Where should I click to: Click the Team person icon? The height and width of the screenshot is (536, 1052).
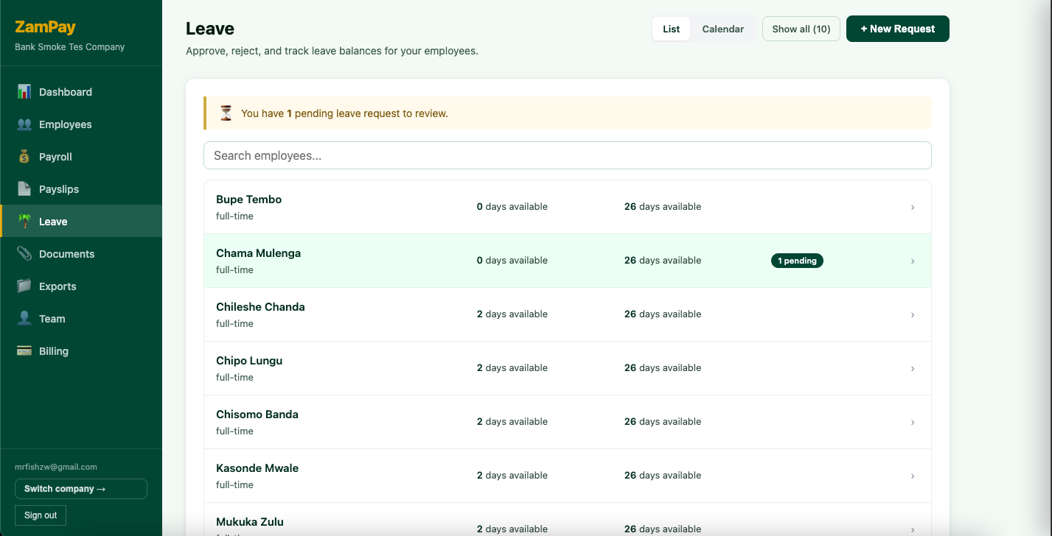coord(24,319)
